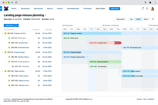Open browser search magnifier icon
This screenshot has width=158, height=105.
click(145, 2)
